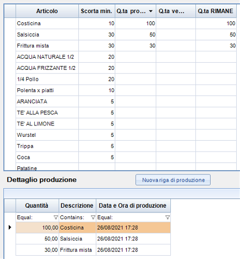Open filter icon of Data e Ora column

point(168,218)
